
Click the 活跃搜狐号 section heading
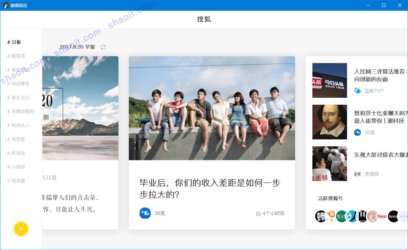tap(330, 198)
